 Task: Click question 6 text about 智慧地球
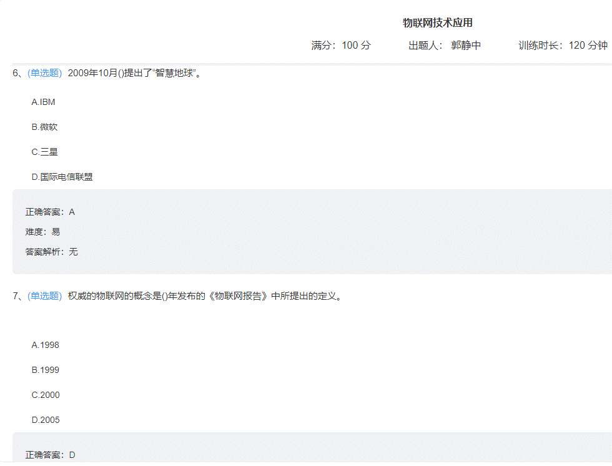coord(134,72)
